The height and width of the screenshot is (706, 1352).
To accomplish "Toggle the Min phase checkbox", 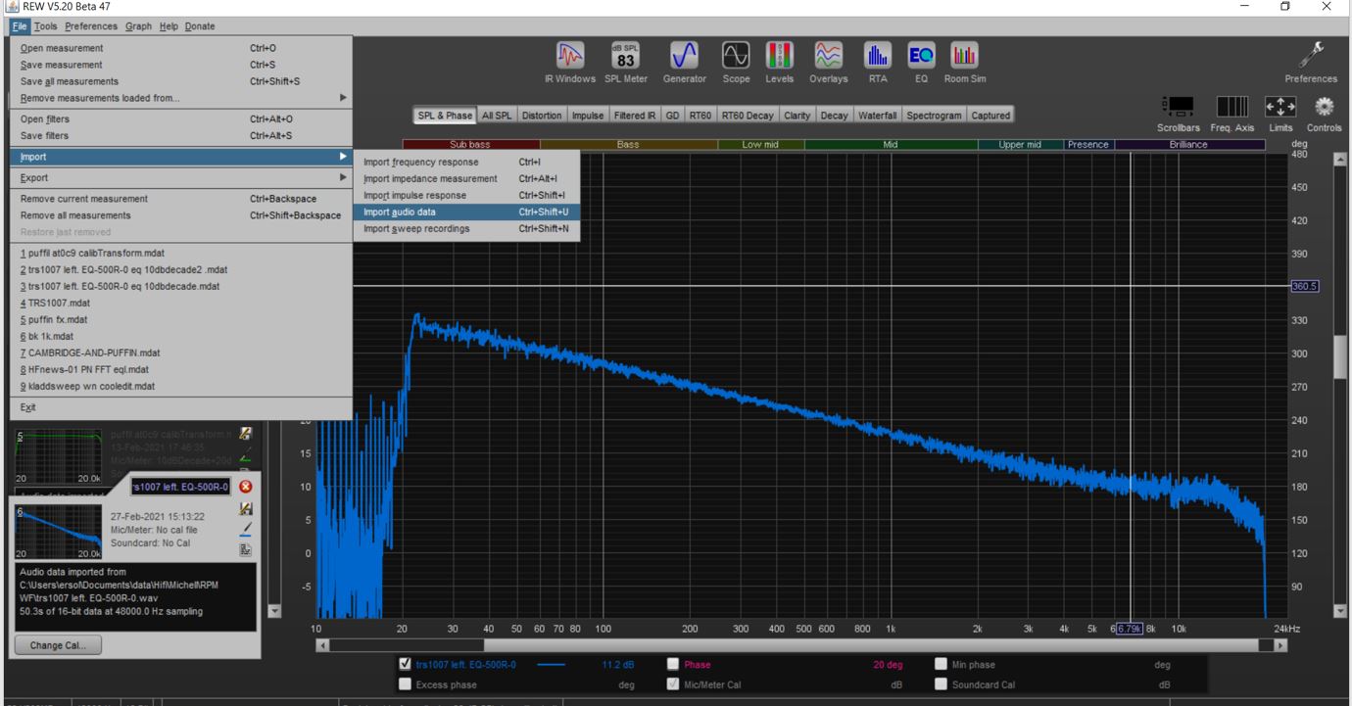I will tap(942, 664).
